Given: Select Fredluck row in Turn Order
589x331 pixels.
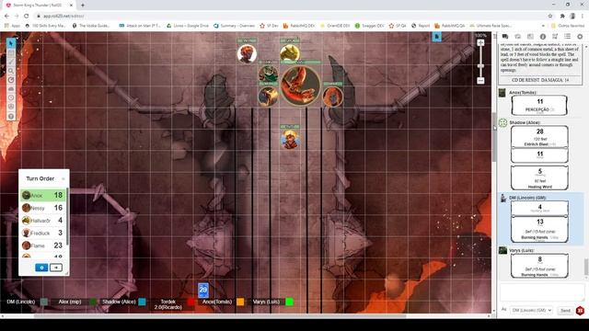Looking at the screenshot, I should point(43,233).
